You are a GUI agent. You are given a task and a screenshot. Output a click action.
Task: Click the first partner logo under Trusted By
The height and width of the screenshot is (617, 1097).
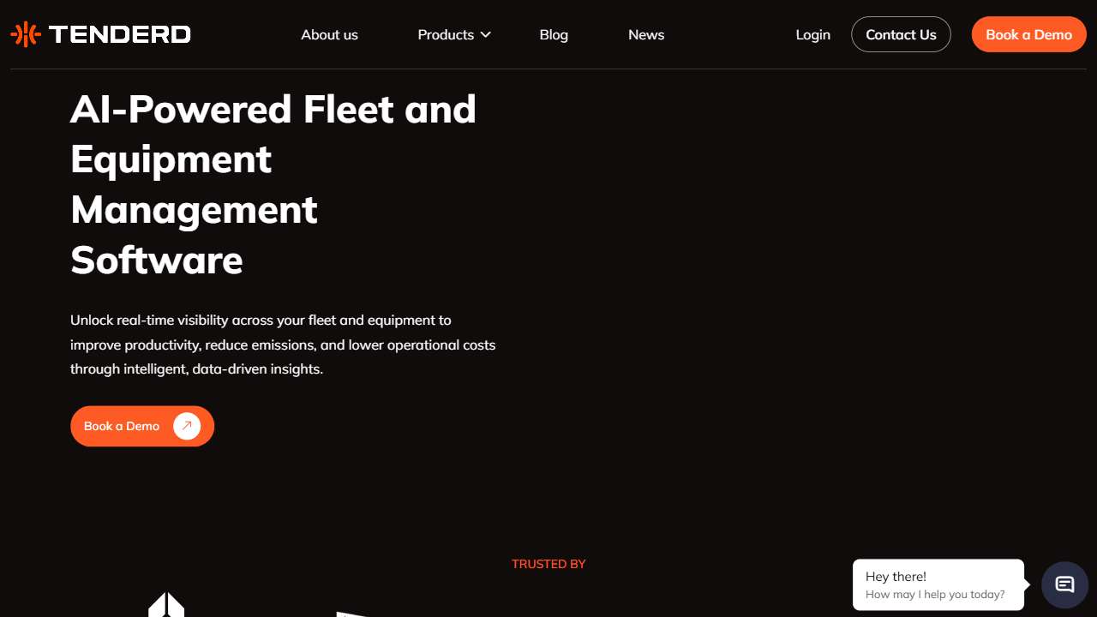pos(166,605)
